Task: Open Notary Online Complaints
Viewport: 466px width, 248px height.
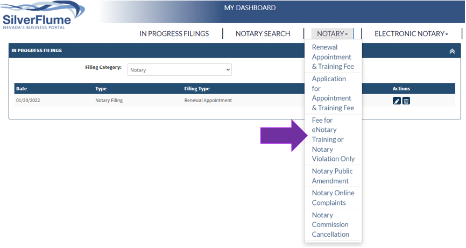Action: (x=333, y=198)
